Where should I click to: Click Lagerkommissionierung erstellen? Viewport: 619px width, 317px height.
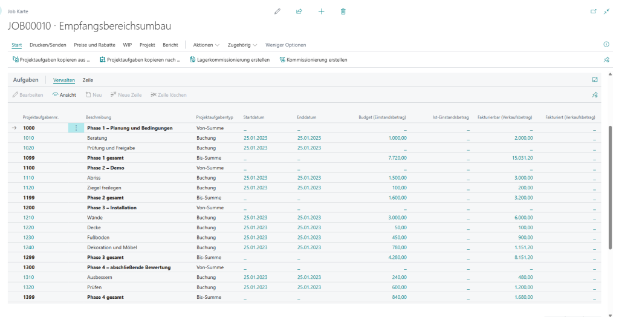230,60
